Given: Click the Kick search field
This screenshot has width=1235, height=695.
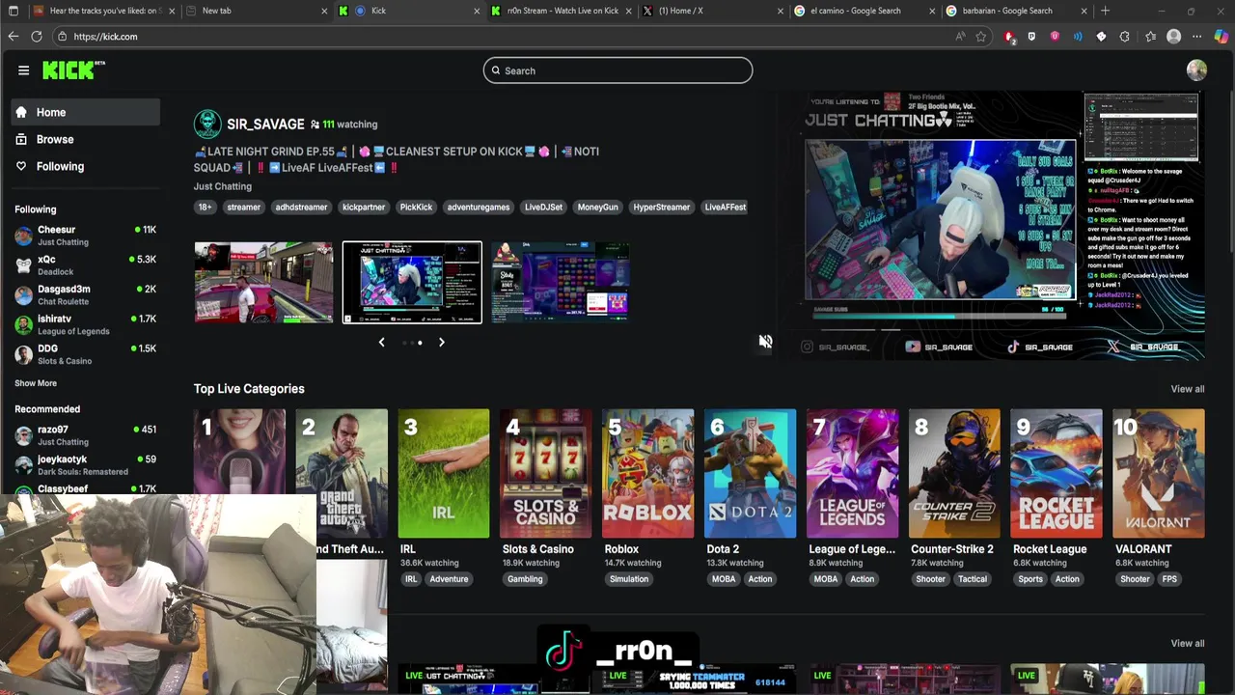Looking at the screenshot, I should (x=617, y=70).
